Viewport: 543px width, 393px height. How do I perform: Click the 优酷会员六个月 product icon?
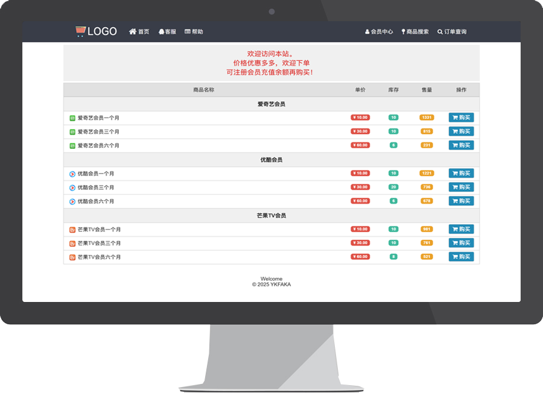pyautogui.click(x=72, y=201)
